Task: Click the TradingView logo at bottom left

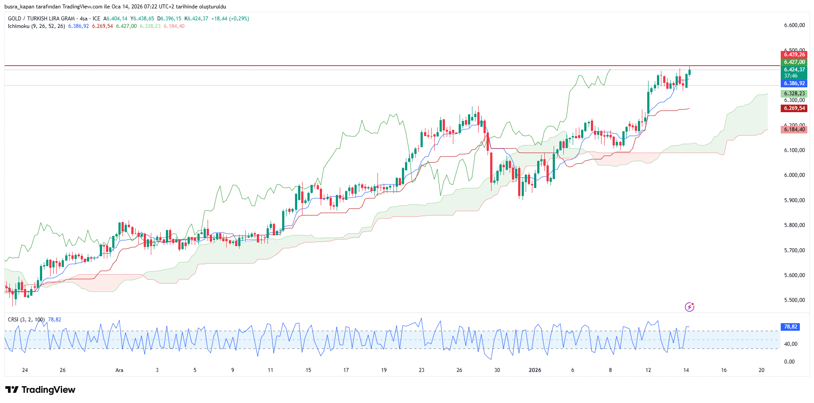Action: tap(40, 390)
